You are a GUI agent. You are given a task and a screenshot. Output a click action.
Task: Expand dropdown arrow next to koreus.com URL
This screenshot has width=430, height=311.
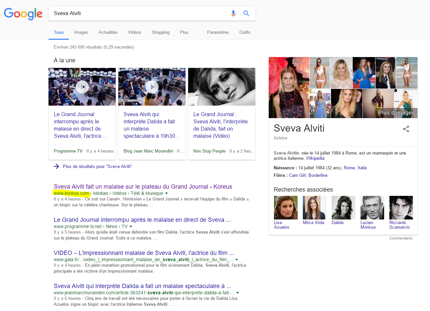point(166,194)
